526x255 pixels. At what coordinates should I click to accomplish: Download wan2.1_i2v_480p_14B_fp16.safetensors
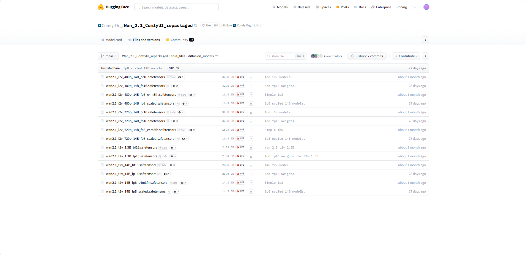251,86
